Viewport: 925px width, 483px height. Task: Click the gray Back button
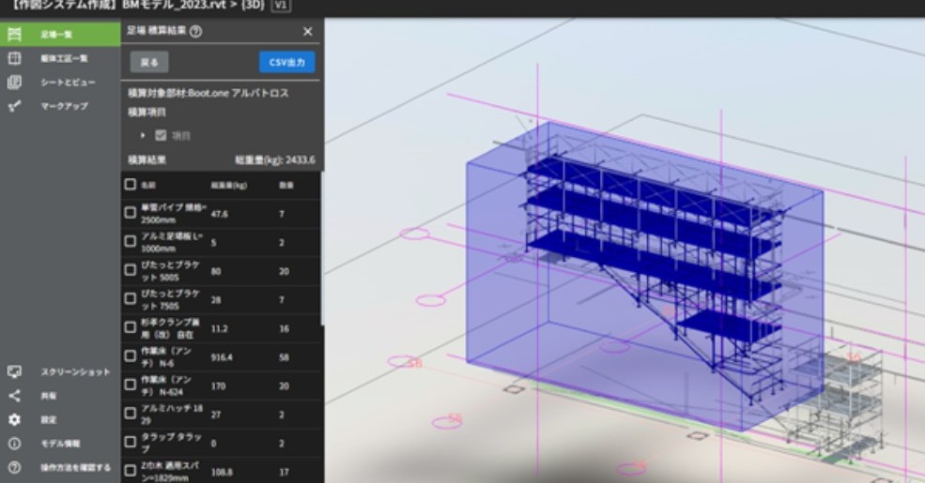tap(149, 62)
